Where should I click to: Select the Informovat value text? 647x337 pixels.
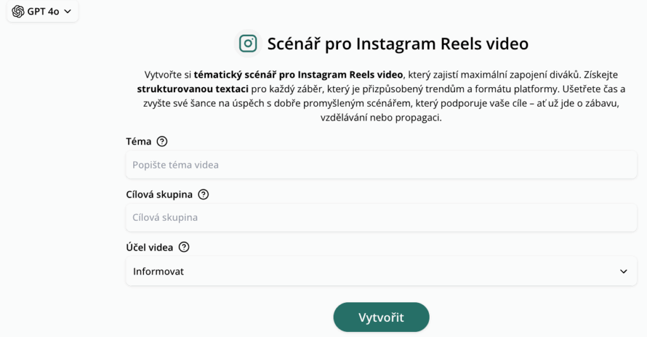click(x=159, y=271)
